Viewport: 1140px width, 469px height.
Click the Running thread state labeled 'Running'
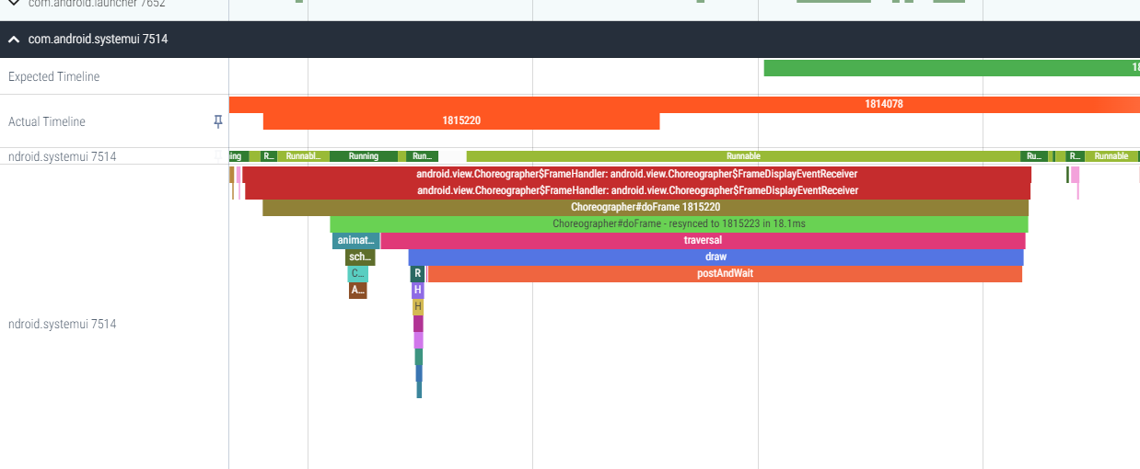click(x=363, y=156)
